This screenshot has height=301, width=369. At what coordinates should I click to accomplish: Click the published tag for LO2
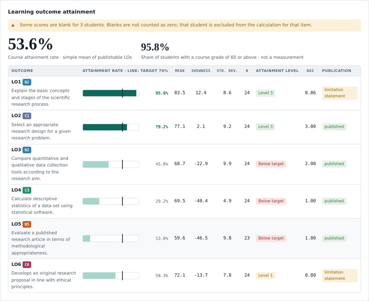pyautogui.click(x=334, y=127)
